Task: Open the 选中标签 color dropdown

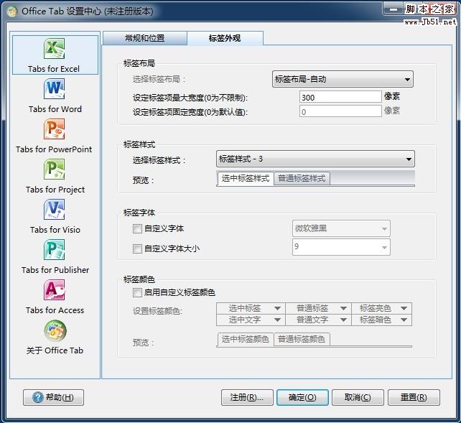Action: pyautogui.click(x=251, y=308)
